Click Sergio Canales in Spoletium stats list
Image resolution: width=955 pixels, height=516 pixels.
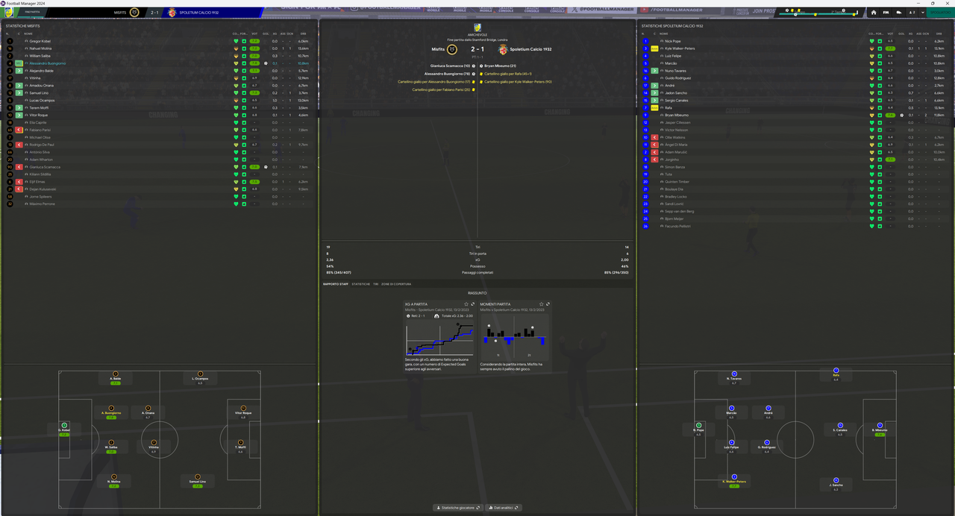[677, 100]
